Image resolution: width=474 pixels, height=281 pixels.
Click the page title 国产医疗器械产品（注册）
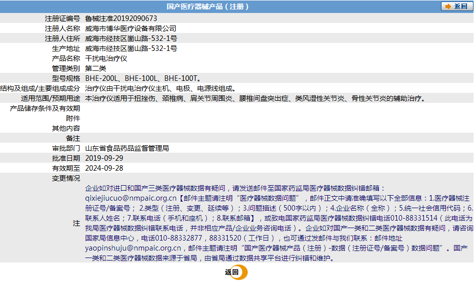pyautogui.click(x=208, y=6)
